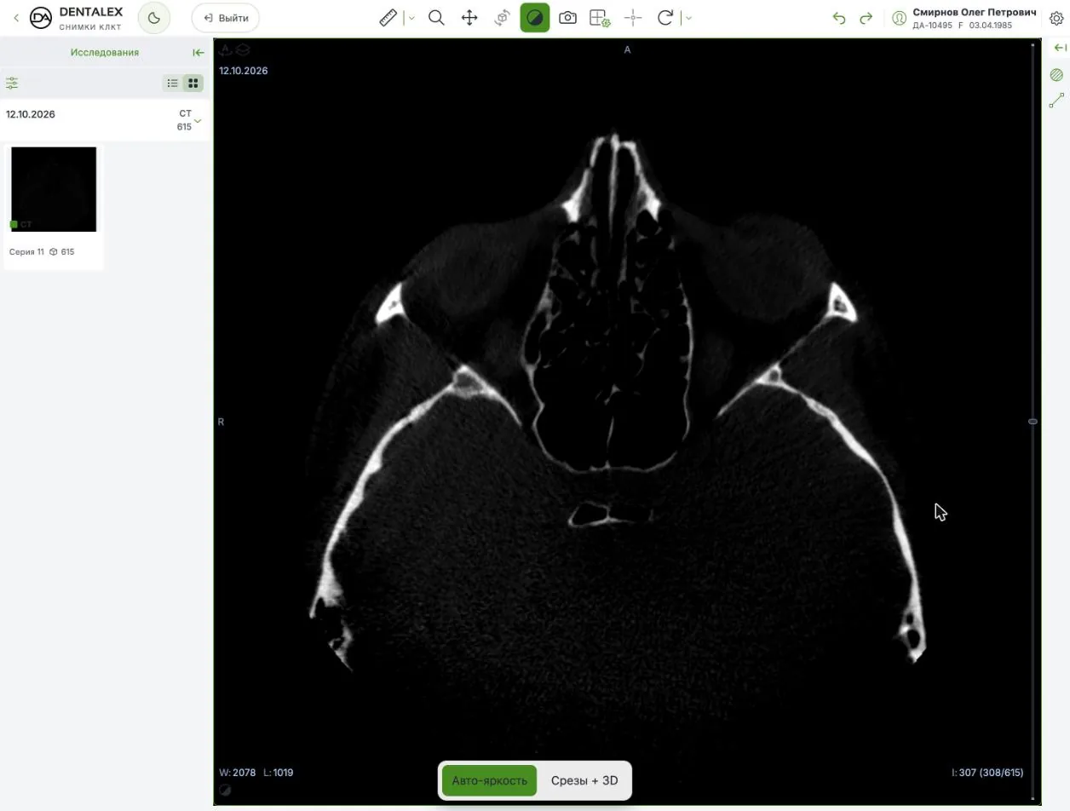Click the orientation icon in viewport corner

coord(226,50)
